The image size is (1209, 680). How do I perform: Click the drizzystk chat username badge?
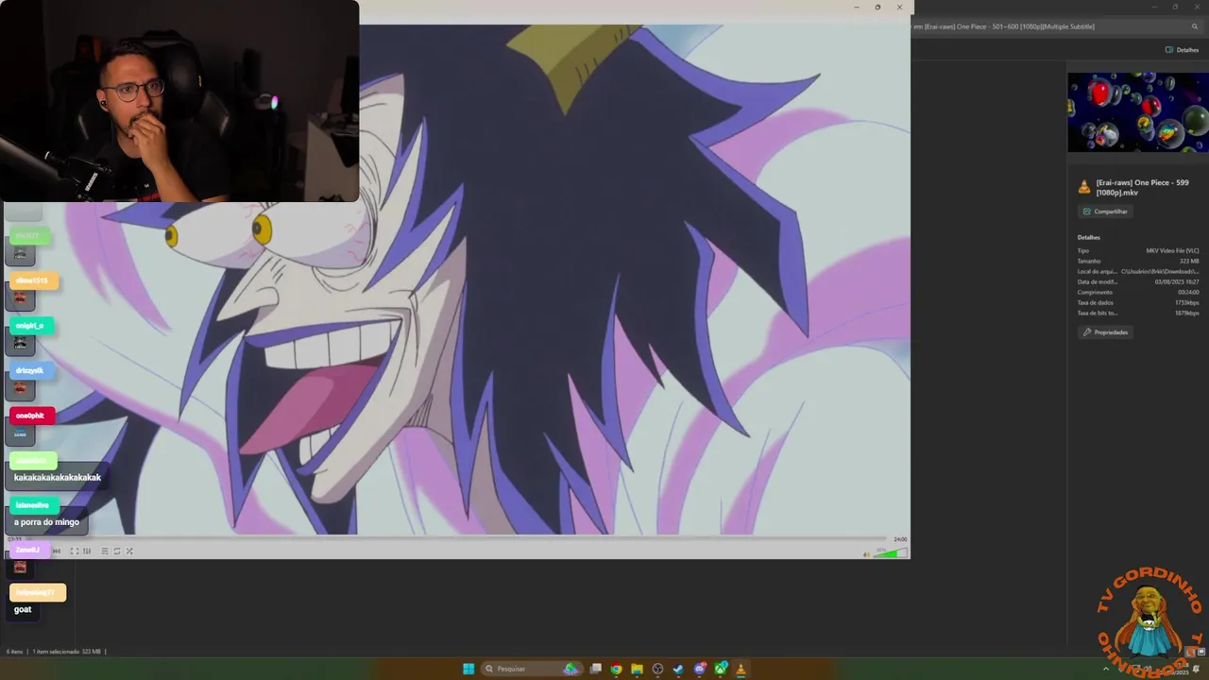30,370
